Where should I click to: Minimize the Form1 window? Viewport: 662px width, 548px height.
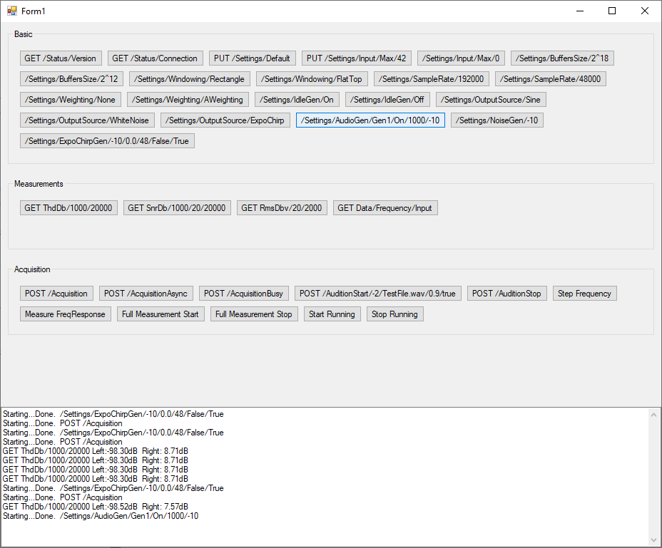click(580, 11)
